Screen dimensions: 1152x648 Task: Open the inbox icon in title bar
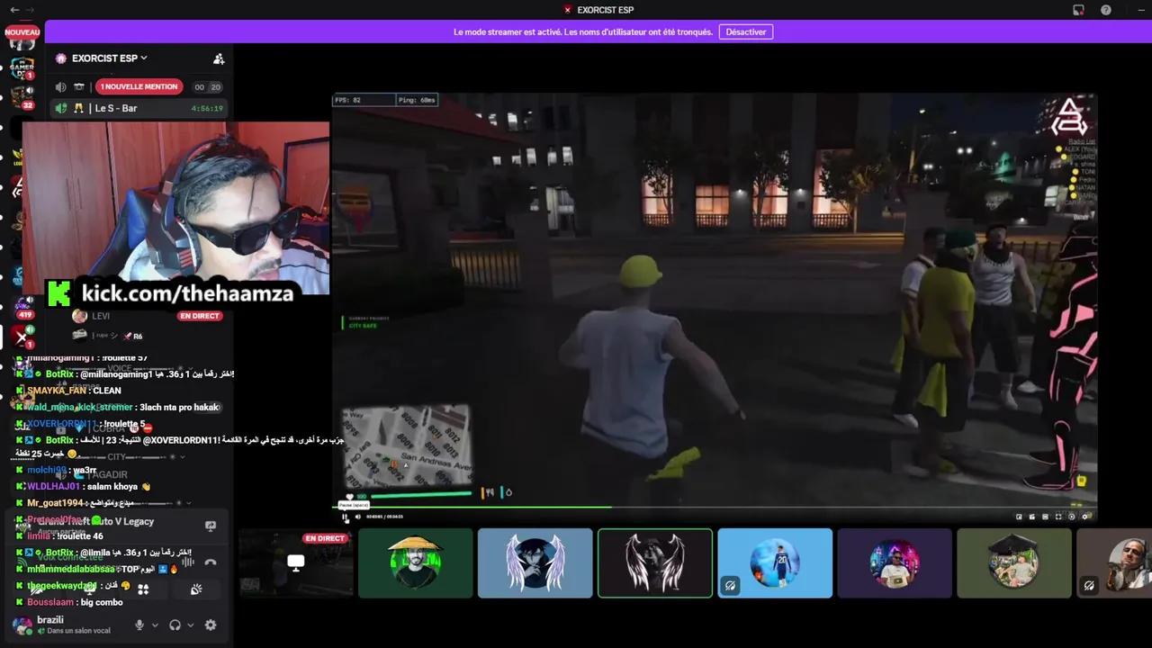[1078, 10]
